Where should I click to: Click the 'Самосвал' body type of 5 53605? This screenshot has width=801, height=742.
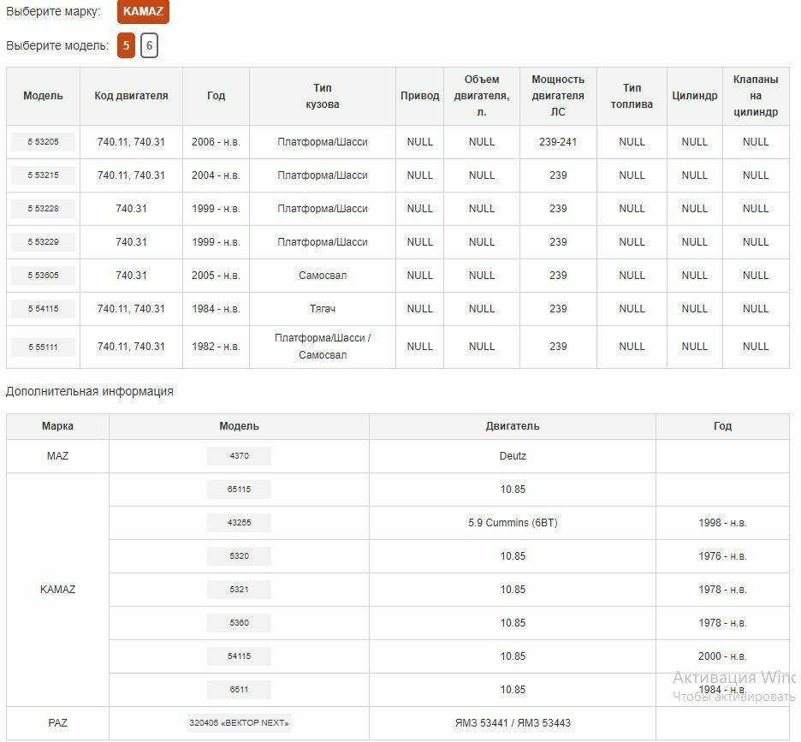click(323, 276)
